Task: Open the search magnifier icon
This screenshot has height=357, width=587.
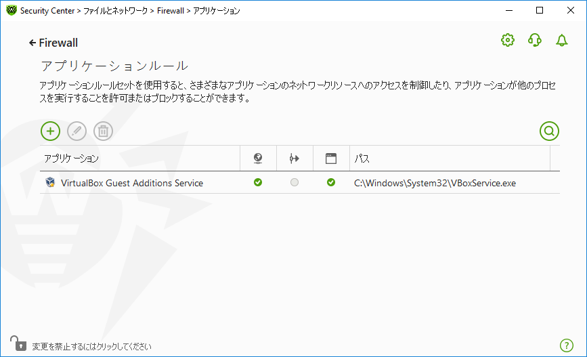Action: [x=549, y=131]
